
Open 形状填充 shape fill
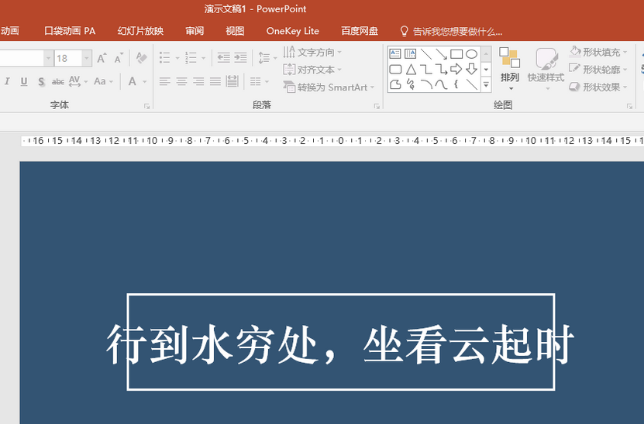click(598, 52)
